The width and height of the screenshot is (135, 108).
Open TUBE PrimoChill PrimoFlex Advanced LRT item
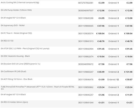click(x=38, y=88)
